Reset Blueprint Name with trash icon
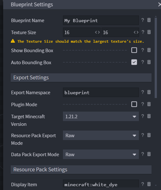 tap(149, 20)
